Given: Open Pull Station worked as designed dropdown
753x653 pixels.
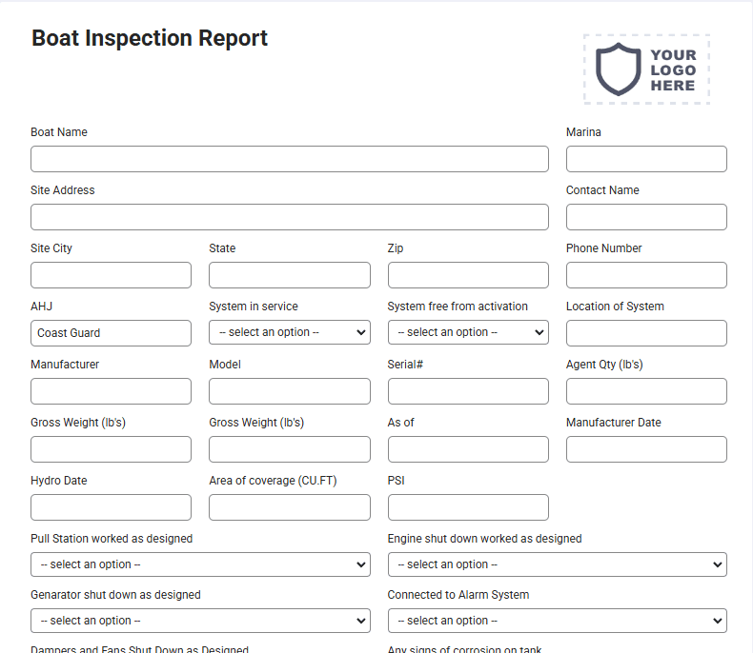Looking at the screenshot, I should [x=200, y=564].
